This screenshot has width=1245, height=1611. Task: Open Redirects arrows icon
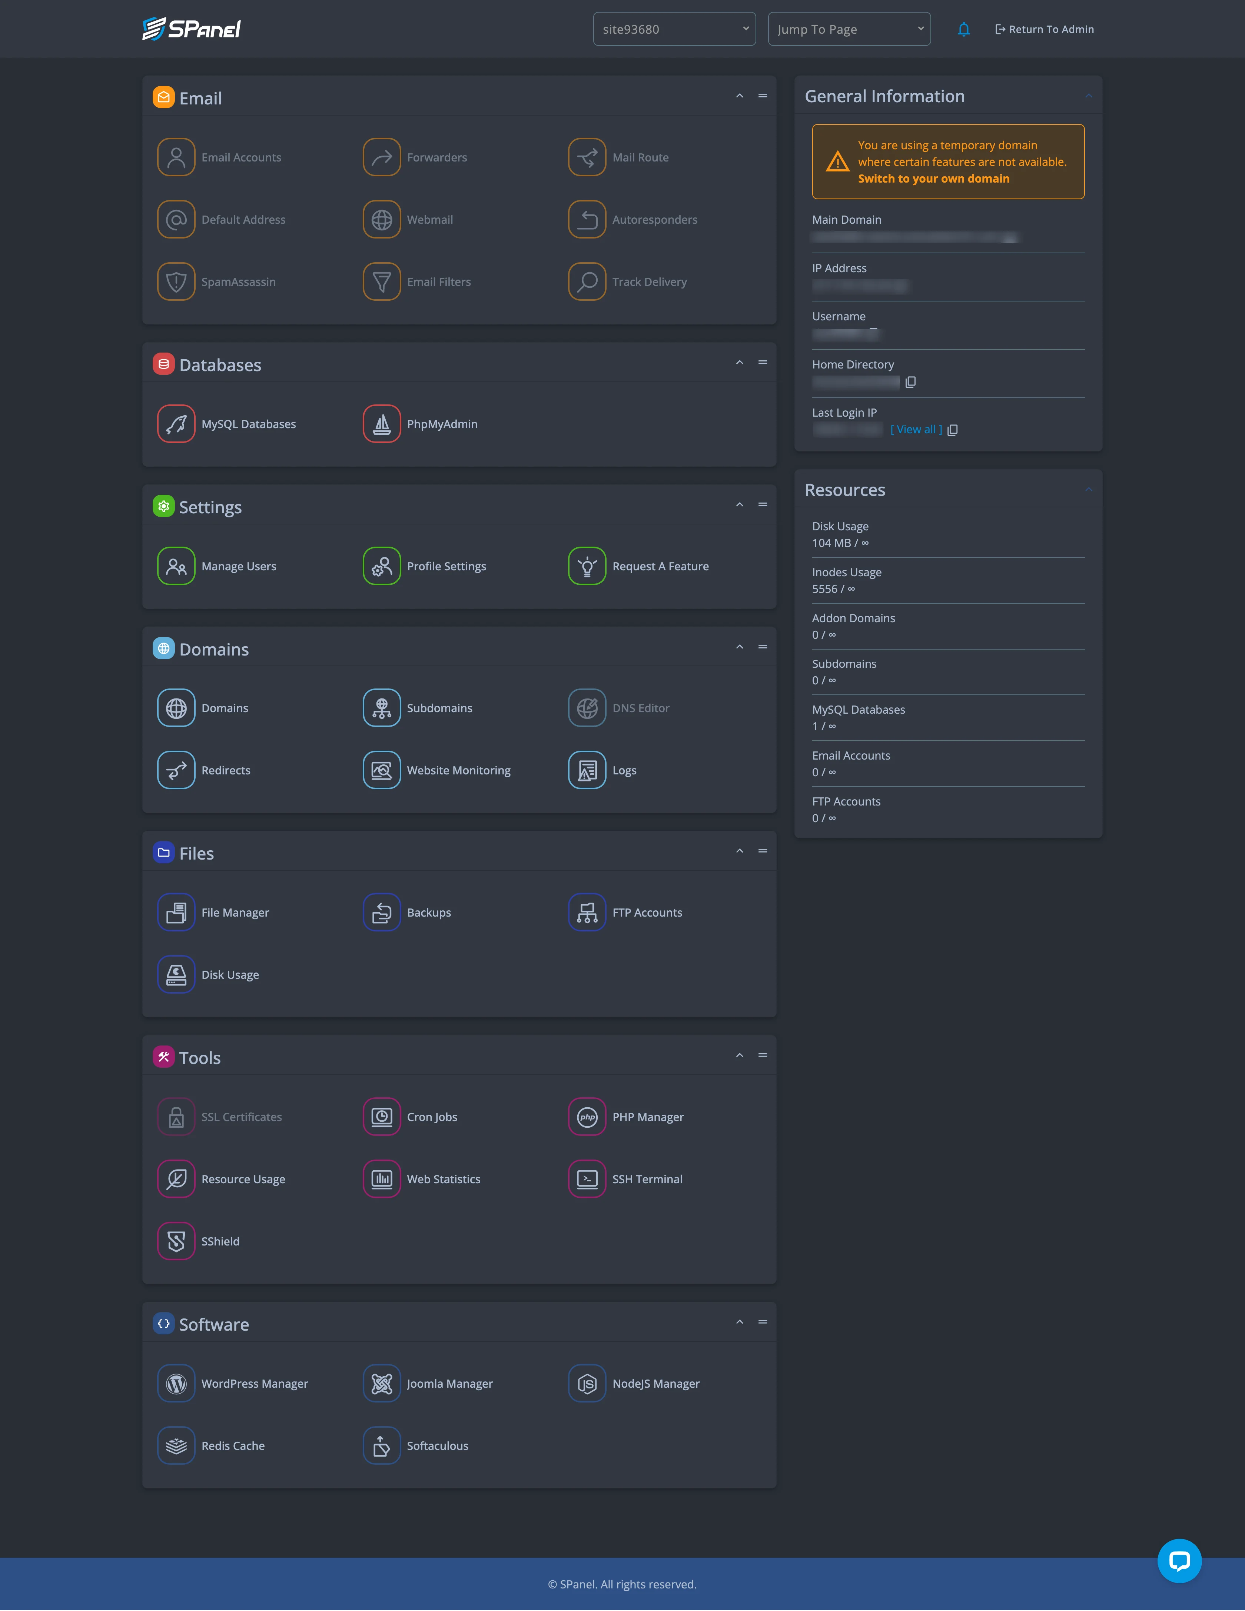[x=176, y=770]
